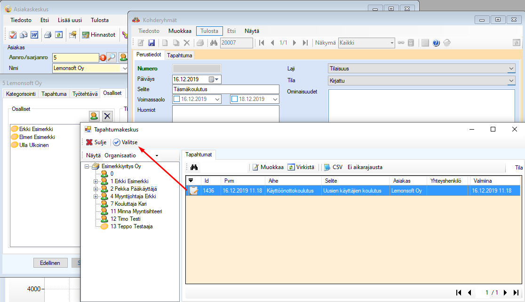The width and height of the screenshot is (525, 302).
Task: Open Muokkaa menu in Kohderyhmät window
Action: [180, 31]
